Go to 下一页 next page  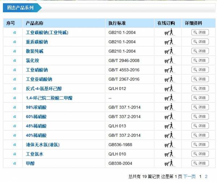(x=190, y=177)
